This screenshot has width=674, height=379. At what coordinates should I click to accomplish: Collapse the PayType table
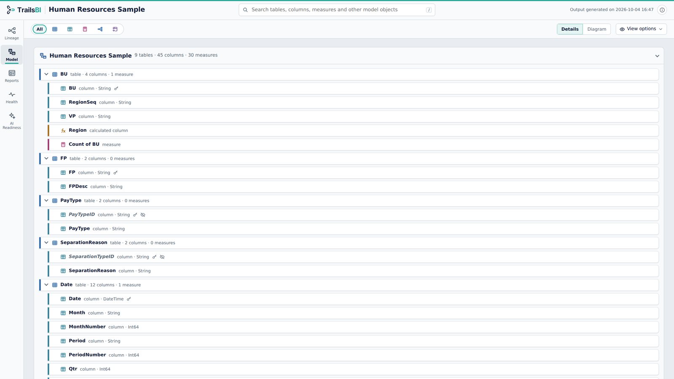click(46, 200)
